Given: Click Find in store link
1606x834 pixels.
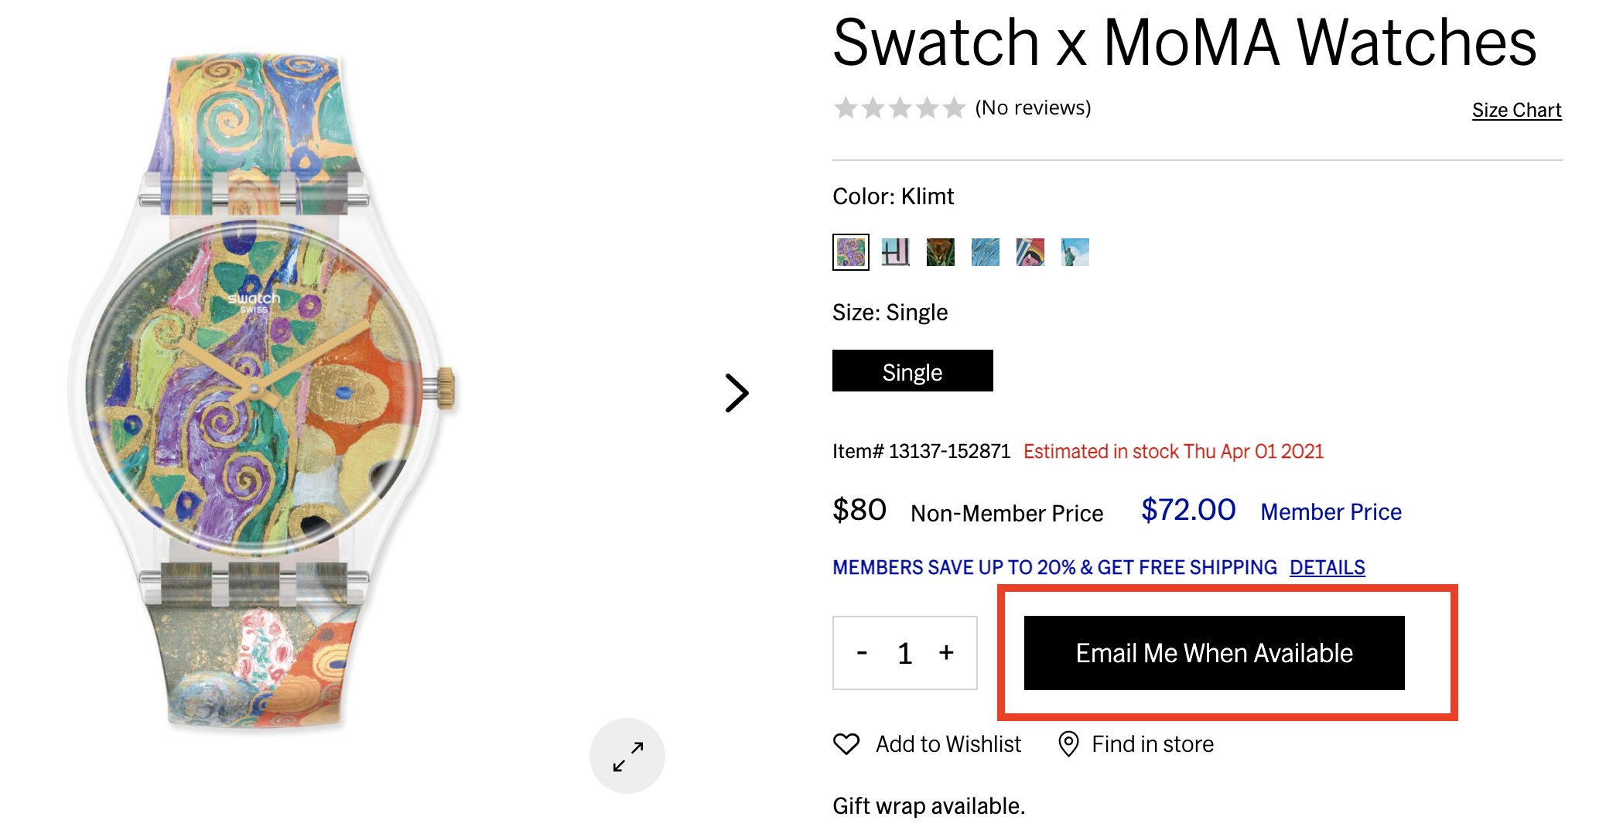Looking at the screenshot, I should (1153, 744).
